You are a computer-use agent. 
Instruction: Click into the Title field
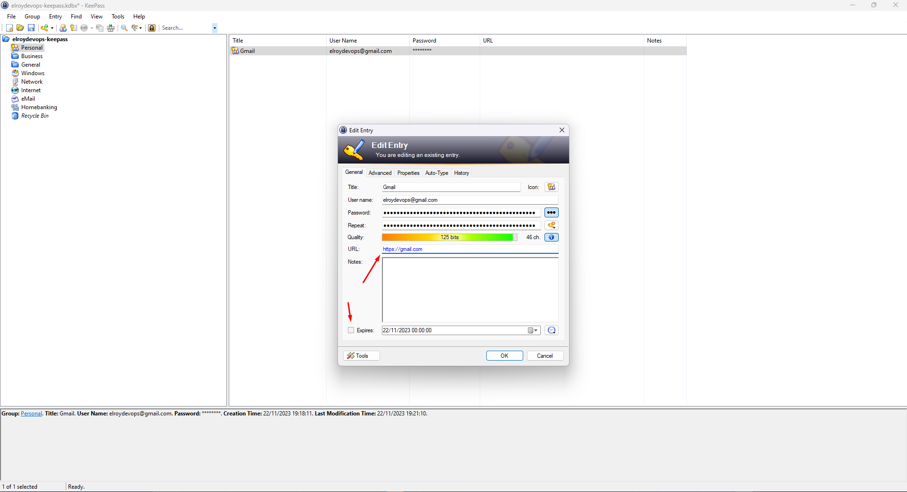tap(451, 187)
